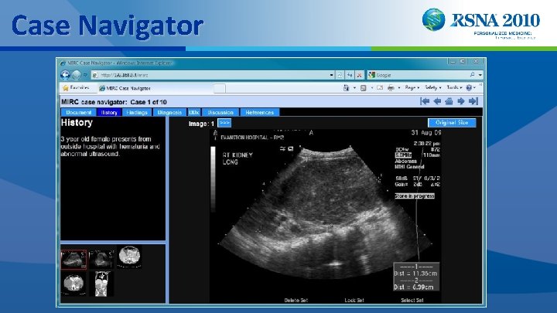Image resolution: width=557 pixels, height=313 pixels.
Task: Refresh the page with the refresh icon
Action: 350,75
